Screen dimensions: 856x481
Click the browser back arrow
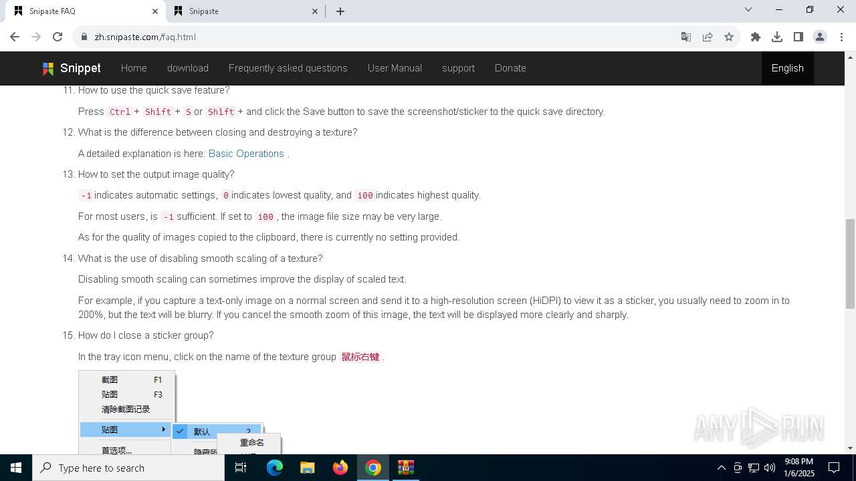(15, 37)
